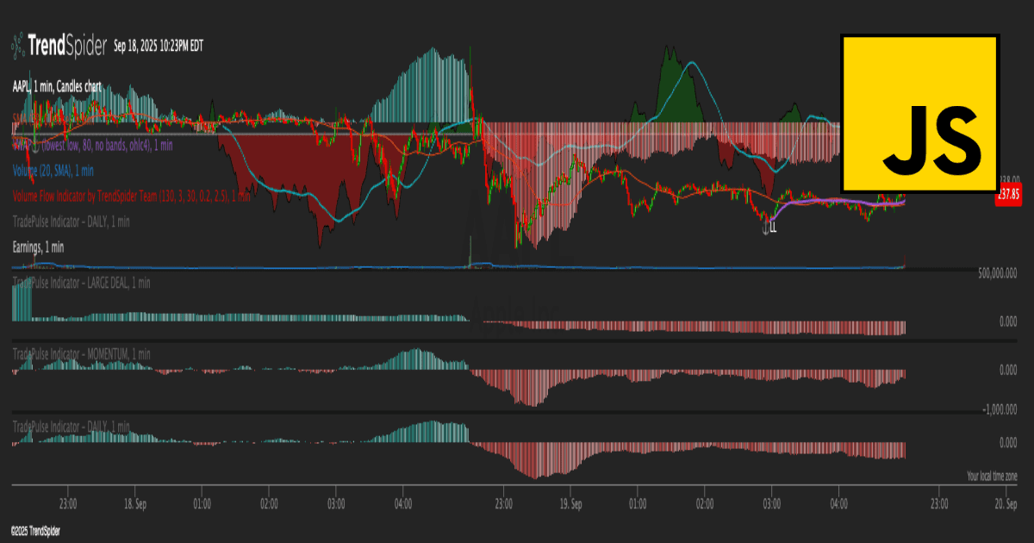Viewport: 1034px width, 543px height.
Task: Select the AAPL, 1 min, Candles chart label
Action: pyautogui.click(x=54, y=86)
